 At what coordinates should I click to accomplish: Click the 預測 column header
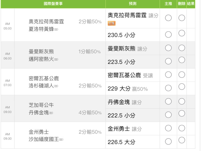tap(133, 4)
